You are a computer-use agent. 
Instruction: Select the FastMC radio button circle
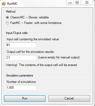(x=7, y=23)
